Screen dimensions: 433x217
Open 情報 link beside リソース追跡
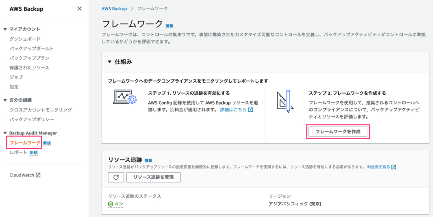tap(148, 160)
